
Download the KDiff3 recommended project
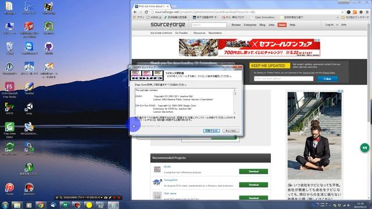pyautogui.click(x=253, y=171)
